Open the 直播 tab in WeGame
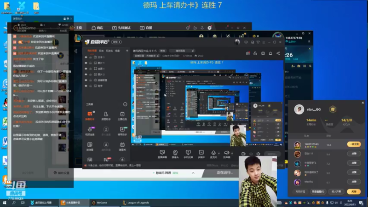 [146, 28]
